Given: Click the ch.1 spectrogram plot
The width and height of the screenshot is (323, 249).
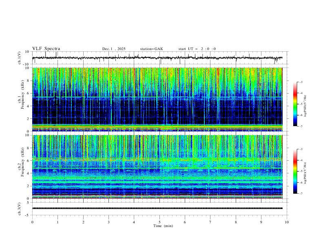Looking at the screenshot, I should (157, 99).
